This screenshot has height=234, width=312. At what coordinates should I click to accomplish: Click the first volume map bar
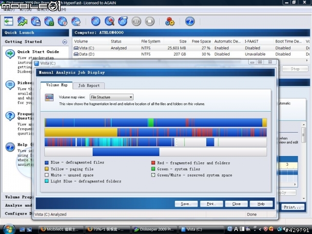tap(156, 122)
